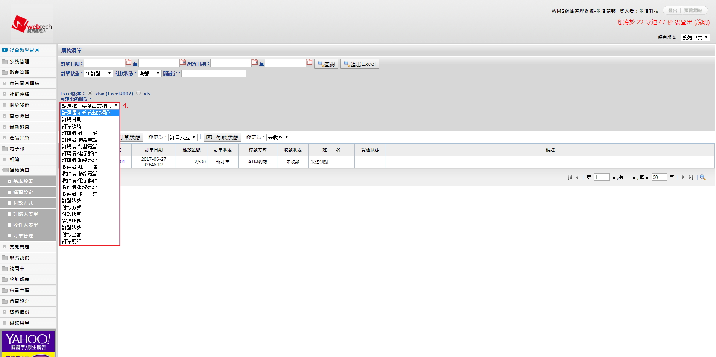
Task: Choose 訂單編號 from the export field list
Action: click(71, 126)
